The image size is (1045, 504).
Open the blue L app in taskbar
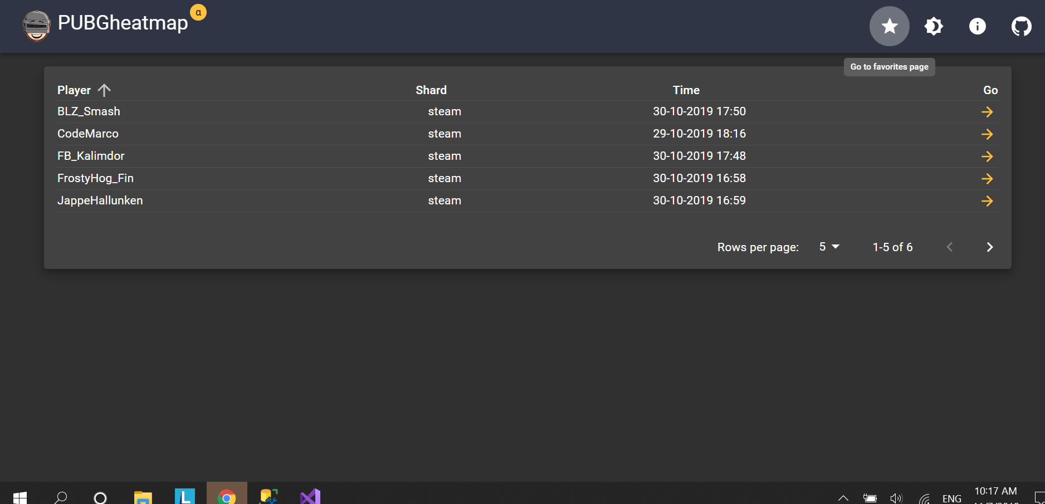tap(185, 496)
